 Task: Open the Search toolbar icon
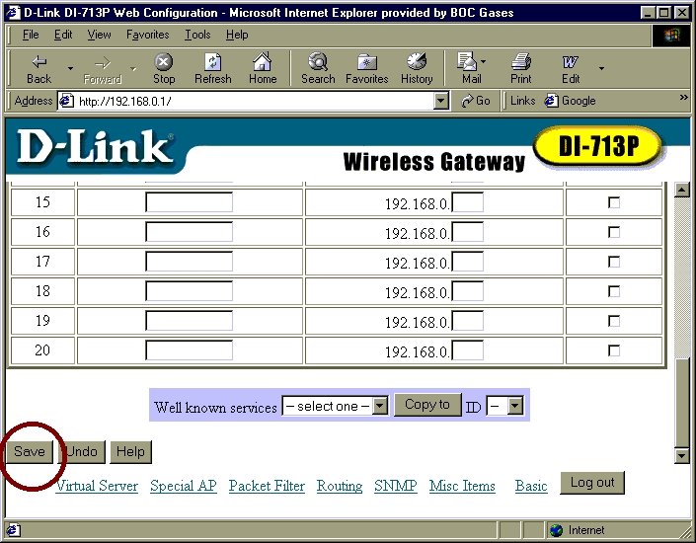pyautogui.click(x=318, y=69)
